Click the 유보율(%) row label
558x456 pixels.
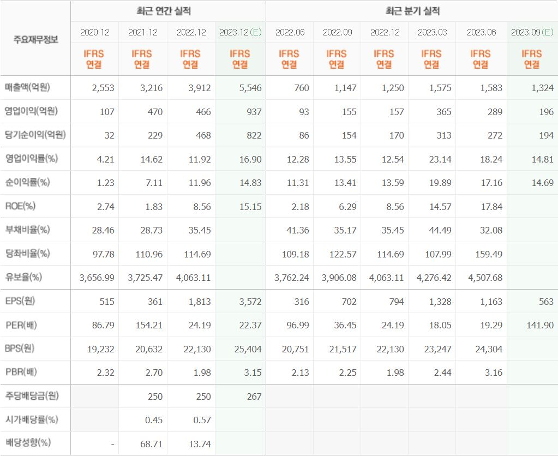23,277
